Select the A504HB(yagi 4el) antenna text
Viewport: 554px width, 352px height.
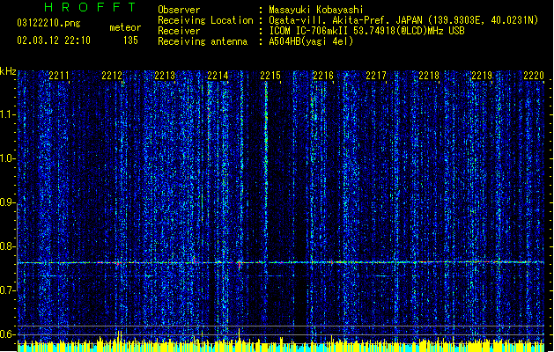pos(311,41)
